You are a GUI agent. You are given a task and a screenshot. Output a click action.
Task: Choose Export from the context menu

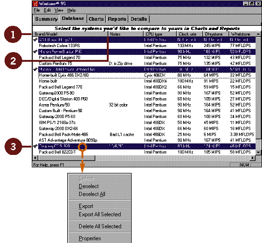(86, 206)
